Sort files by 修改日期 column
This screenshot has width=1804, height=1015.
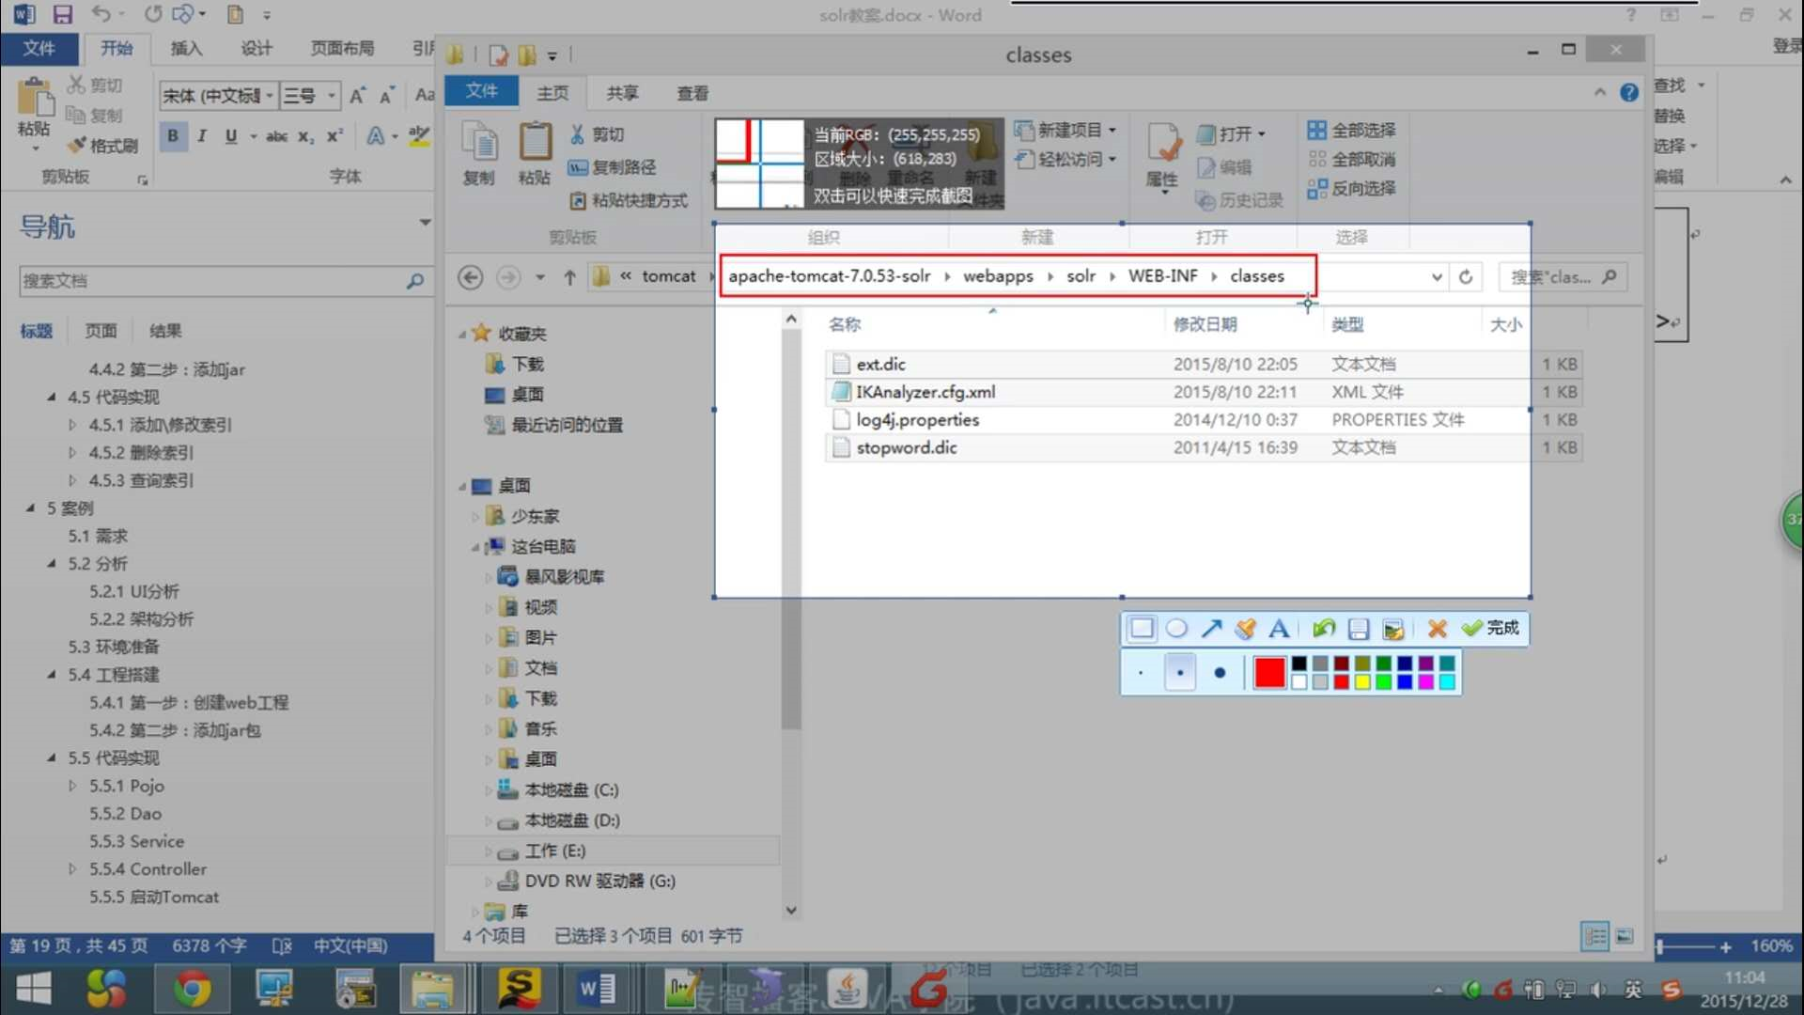[1205, 324]
